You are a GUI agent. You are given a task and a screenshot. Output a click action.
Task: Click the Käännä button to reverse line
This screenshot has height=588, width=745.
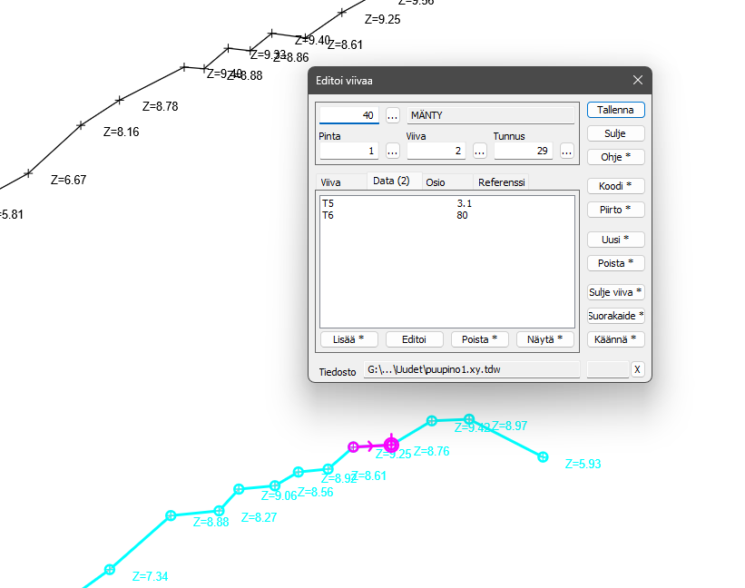point(615,339)
